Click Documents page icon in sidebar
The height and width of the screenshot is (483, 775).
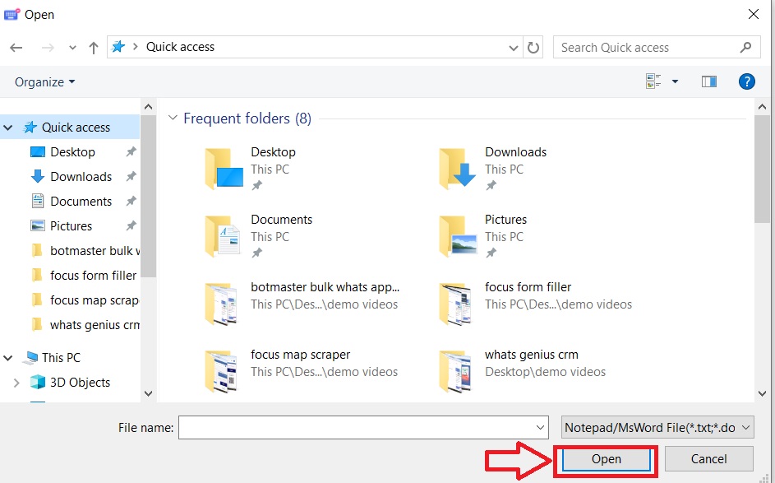(38, 201)
